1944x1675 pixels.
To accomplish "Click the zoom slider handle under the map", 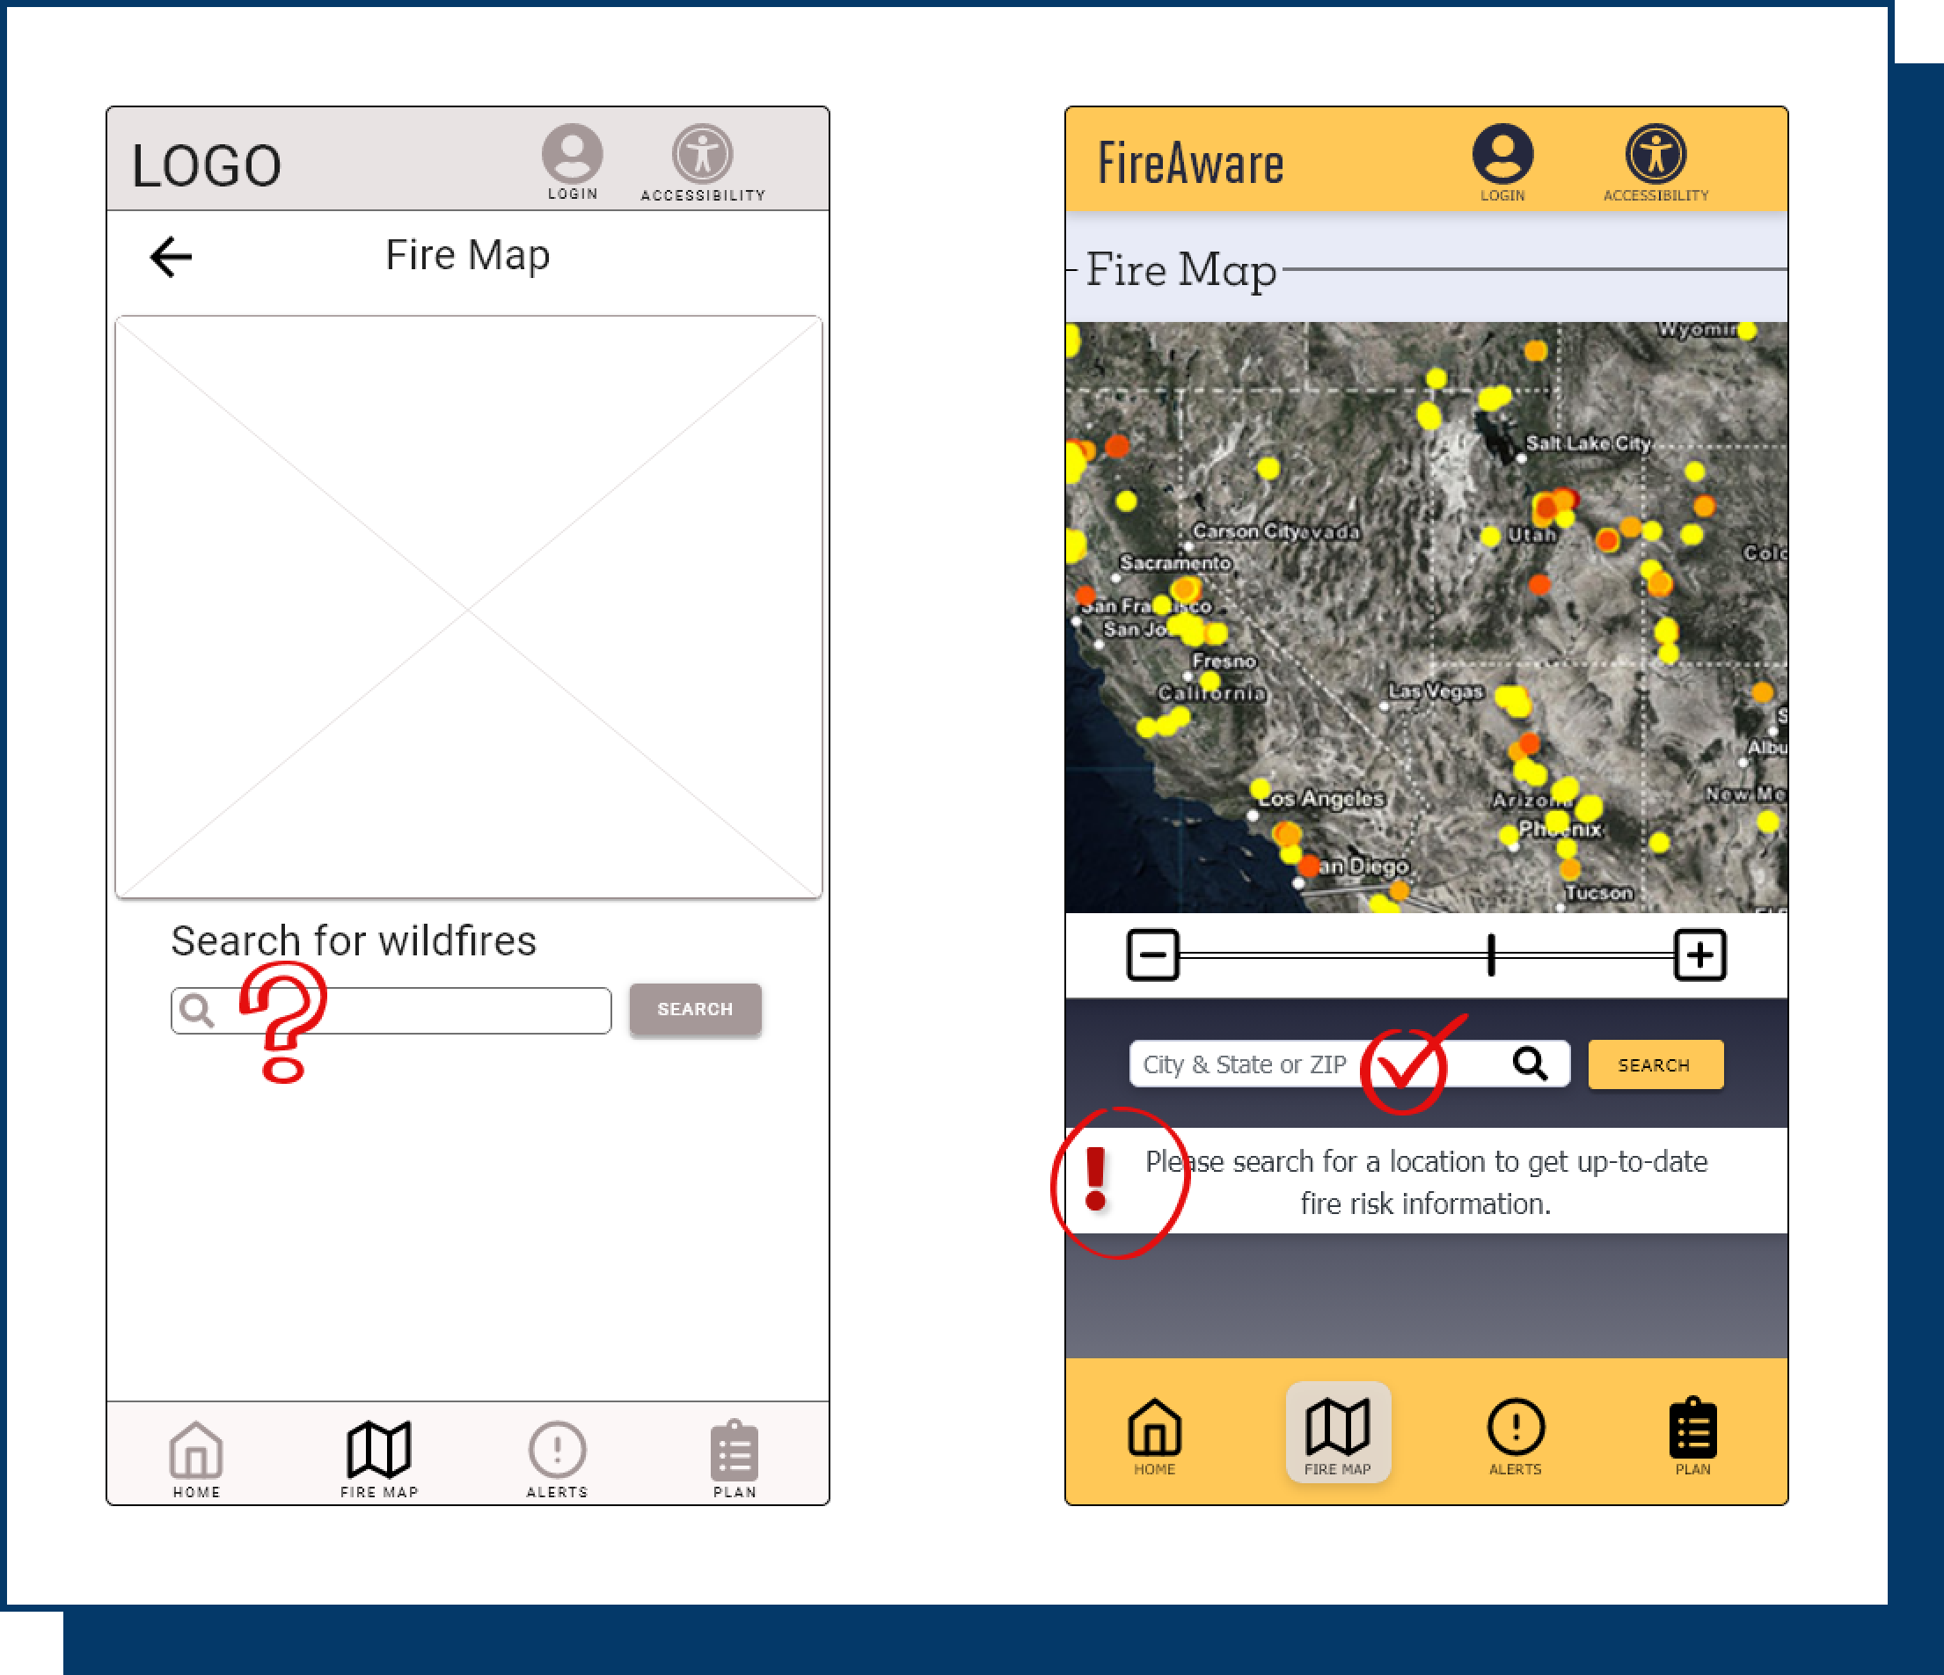I will [x=1491, y=955].
